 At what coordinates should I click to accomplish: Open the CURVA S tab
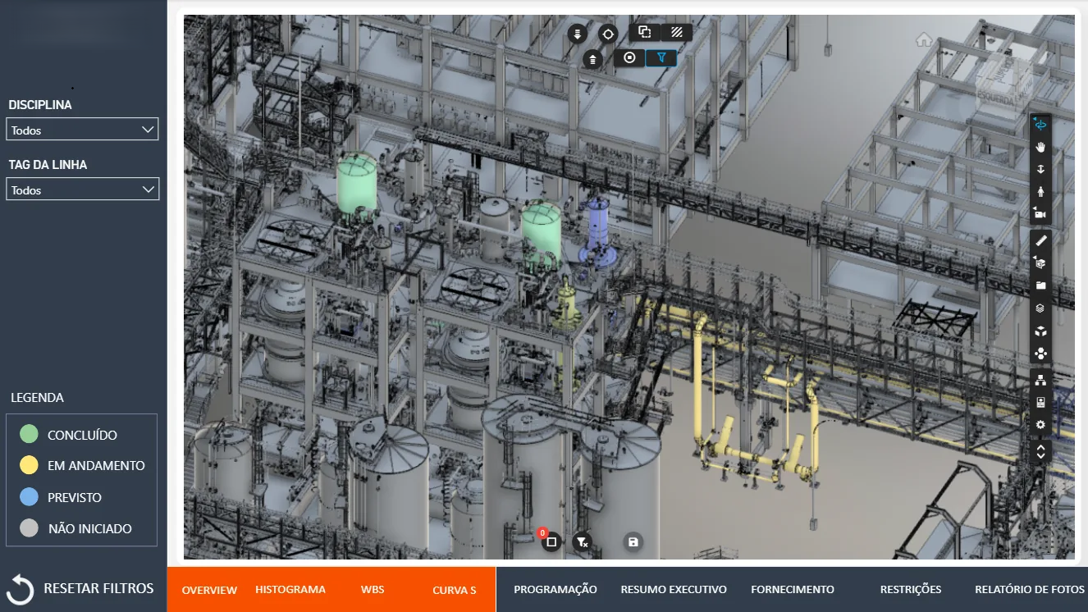455,590
